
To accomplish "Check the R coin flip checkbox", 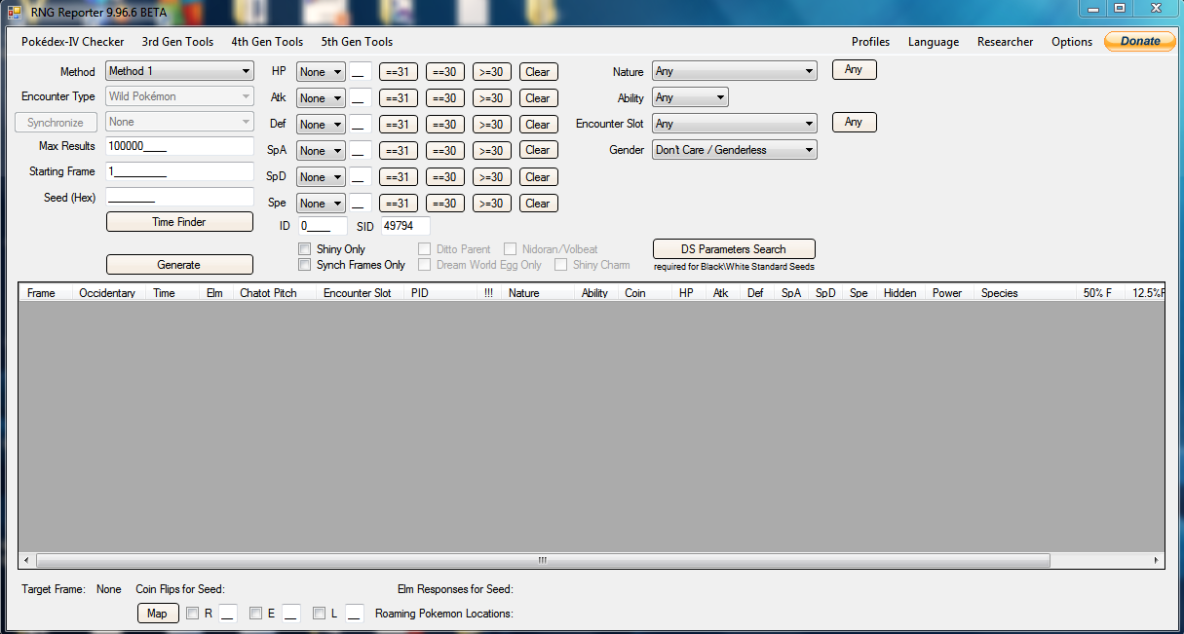I will (x=193, y=613).
